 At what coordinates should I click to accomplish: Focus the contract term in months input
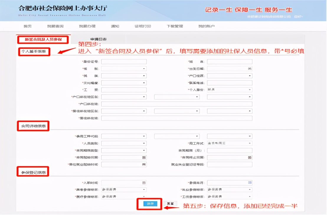[230, 150]
